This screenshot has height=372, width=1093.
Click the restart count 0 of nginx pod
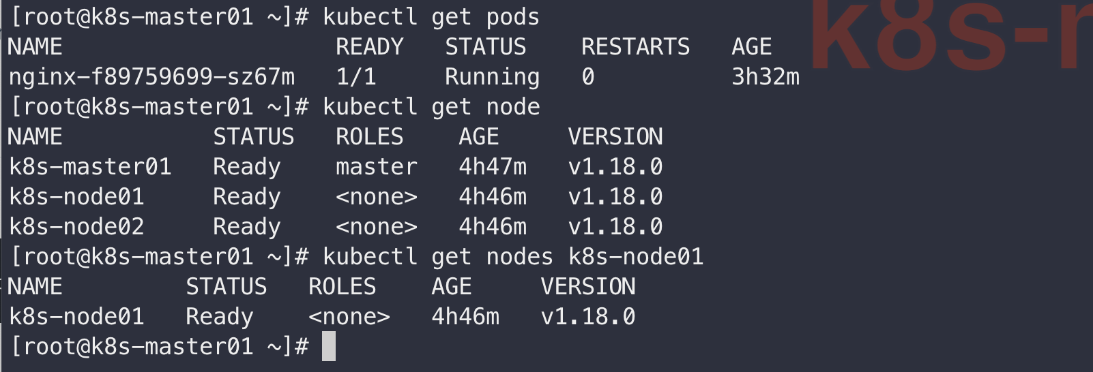pyautogui.click(x=587, y=77)
